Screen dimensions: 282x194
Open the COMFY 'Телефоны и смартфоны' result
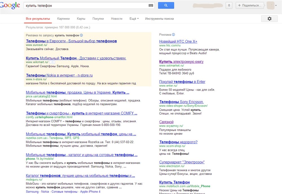pyautogui.click(x=82, y=113)
